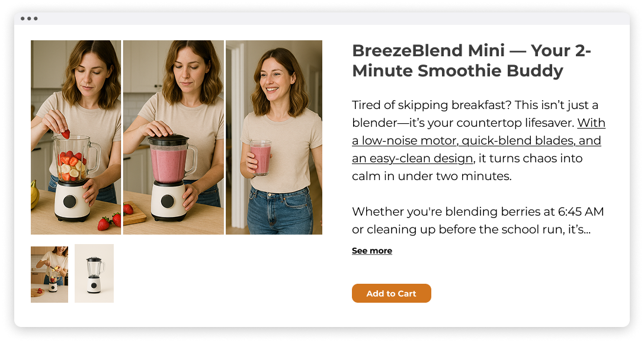
Task: Open the photo of smiling woman holding smoothie
Action: tap(274, 137)
